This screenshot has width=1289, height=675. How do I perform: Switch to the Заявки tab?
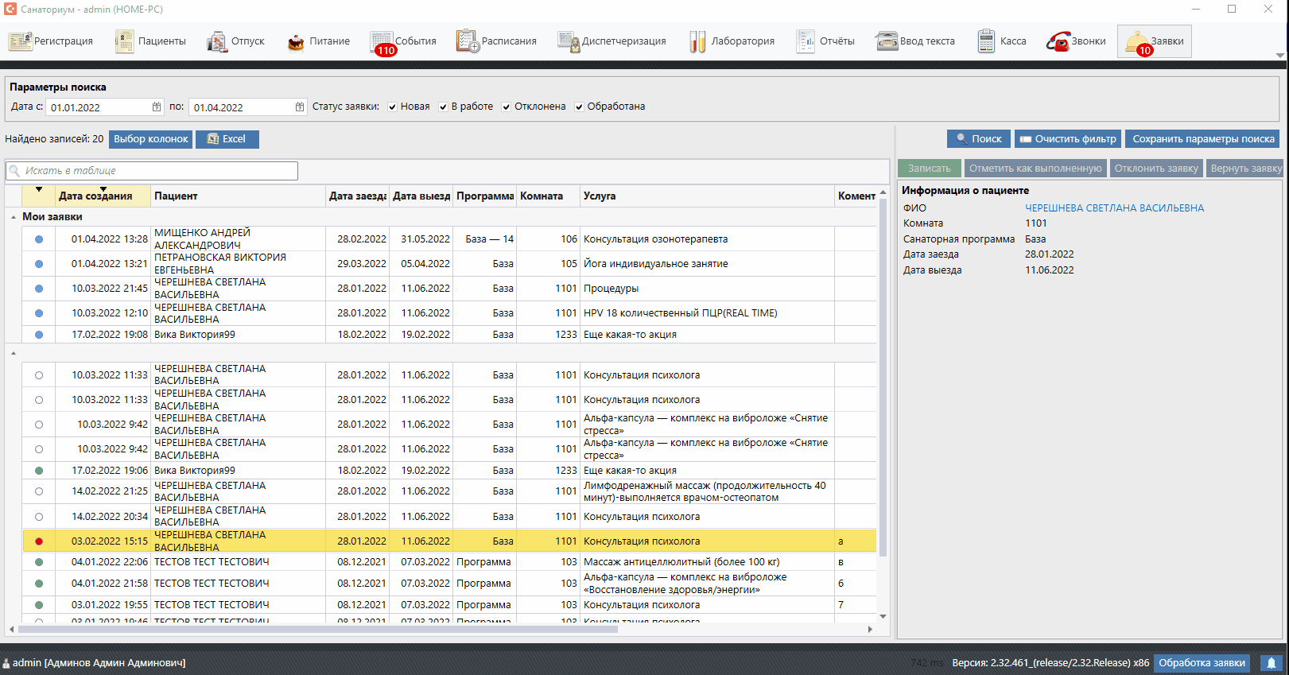(1155, 41)
